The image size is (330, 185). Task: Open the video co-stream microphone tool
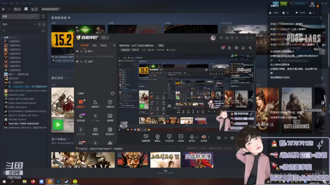click(81, 118)
